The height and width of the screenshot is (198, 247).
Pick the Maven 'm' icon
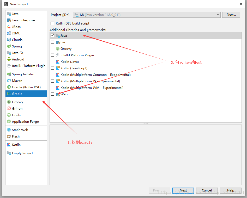click(9, 81)
